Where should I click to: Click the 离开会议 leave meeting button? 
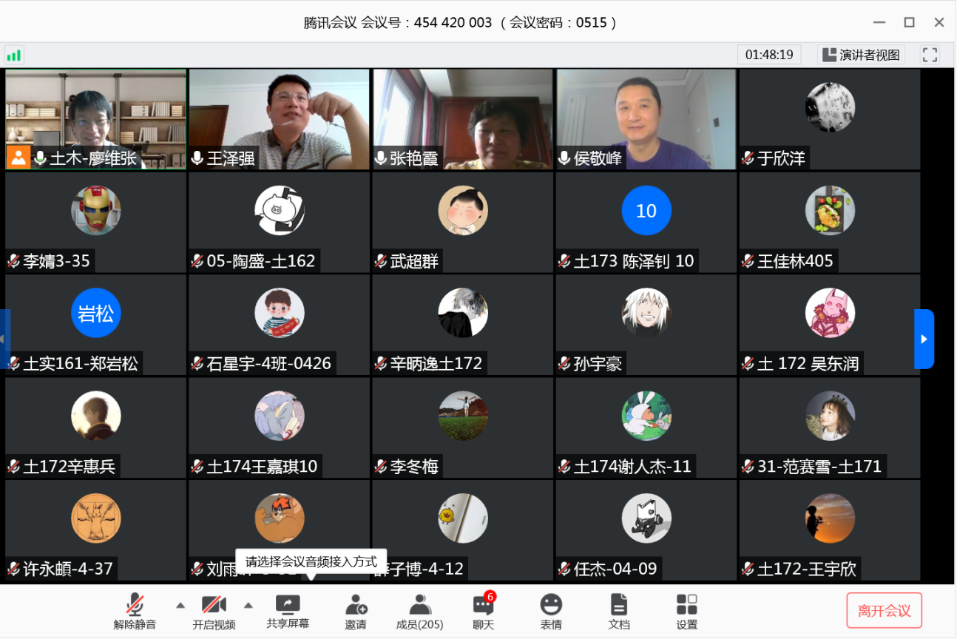(x=884, y=611)
